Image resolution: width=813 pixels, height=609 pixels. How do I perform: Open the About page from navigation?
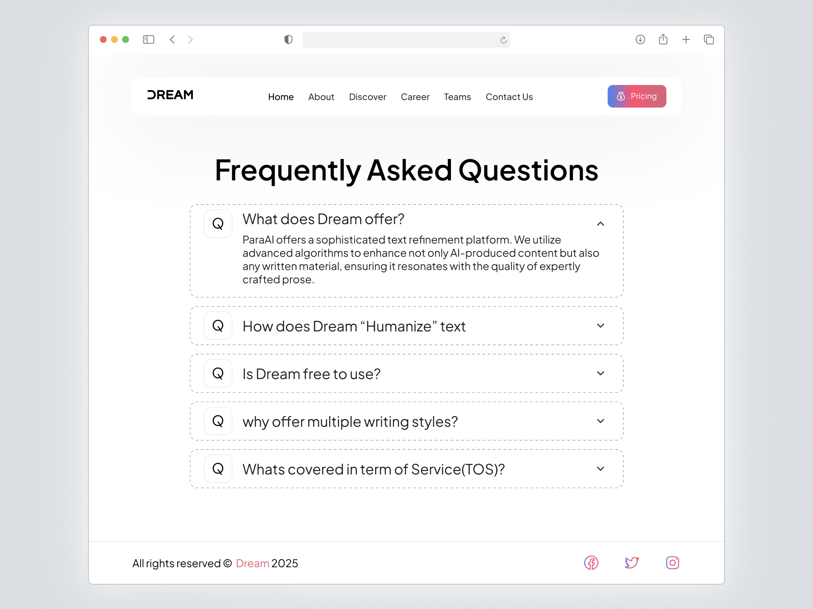tap(321, 97)
